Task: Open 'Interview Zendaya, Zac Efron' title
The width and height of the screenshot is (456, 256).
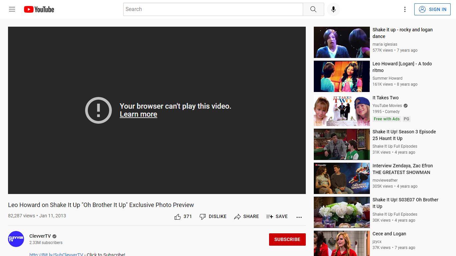Action: pyautogui.click(x=403, y=169)
